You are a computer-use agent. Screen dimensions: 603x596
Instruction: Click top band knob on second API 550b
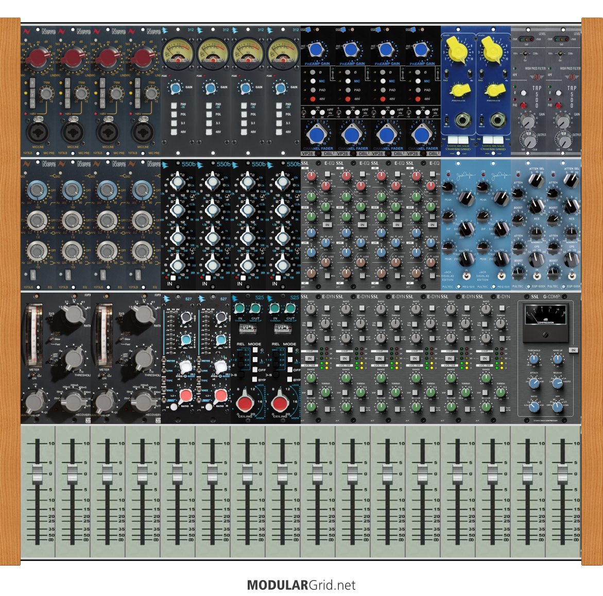pos(213,182)
